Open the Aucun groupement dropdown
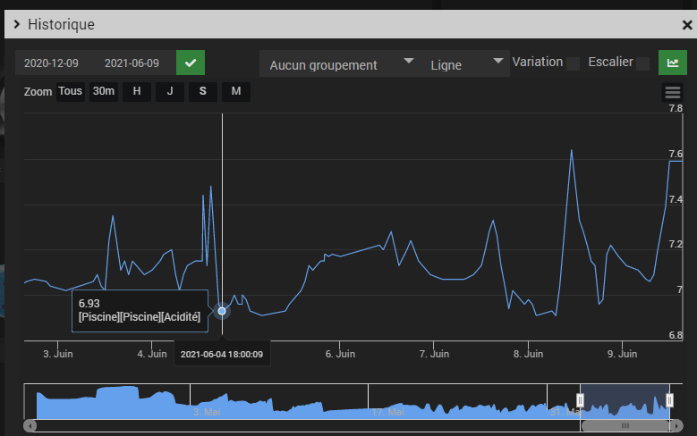The height and width of the screenshot is (436, 697). point(340,63)
